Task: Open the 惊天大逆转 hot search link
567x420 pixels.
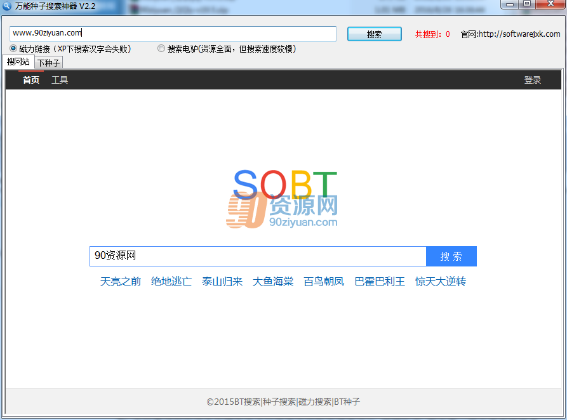Action: click(x=441, y=281)
